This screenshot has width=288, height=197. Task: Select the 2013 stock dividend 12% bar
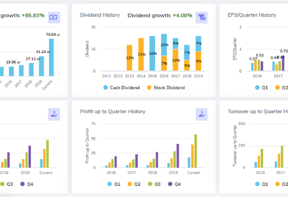[x=129, y=58]
